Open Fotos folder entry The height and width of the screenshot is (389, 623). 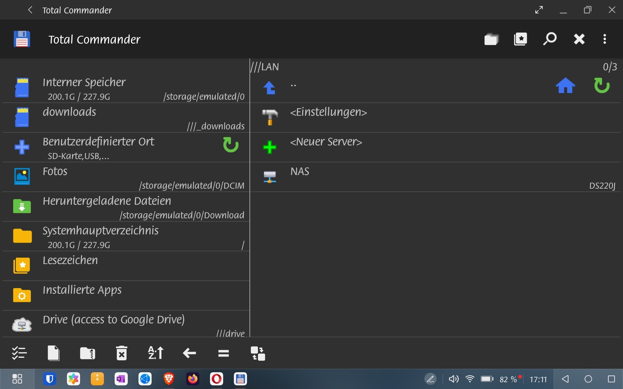(x=126, y=177)
